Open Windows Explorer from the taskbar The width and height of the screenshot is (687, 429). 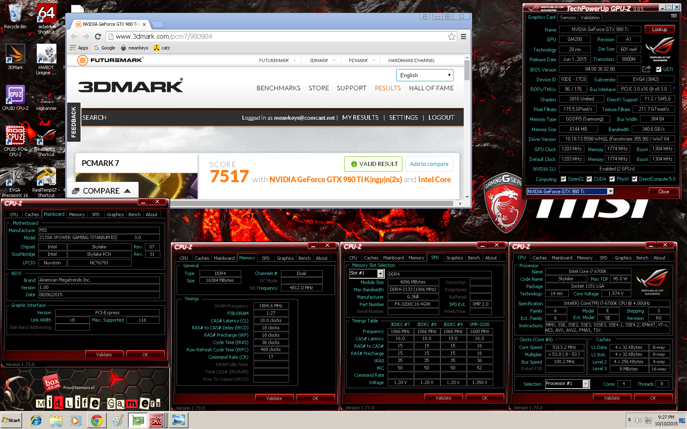coord(56,420)
